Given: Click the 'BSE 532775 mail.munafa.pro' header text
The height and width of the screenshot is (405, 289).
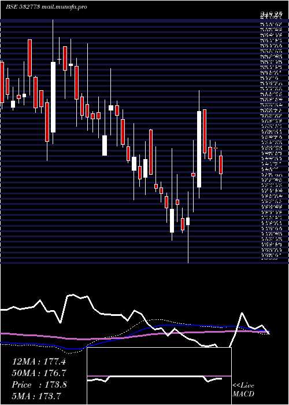Looking at the screenshot, I should click(x=46, y=7).
